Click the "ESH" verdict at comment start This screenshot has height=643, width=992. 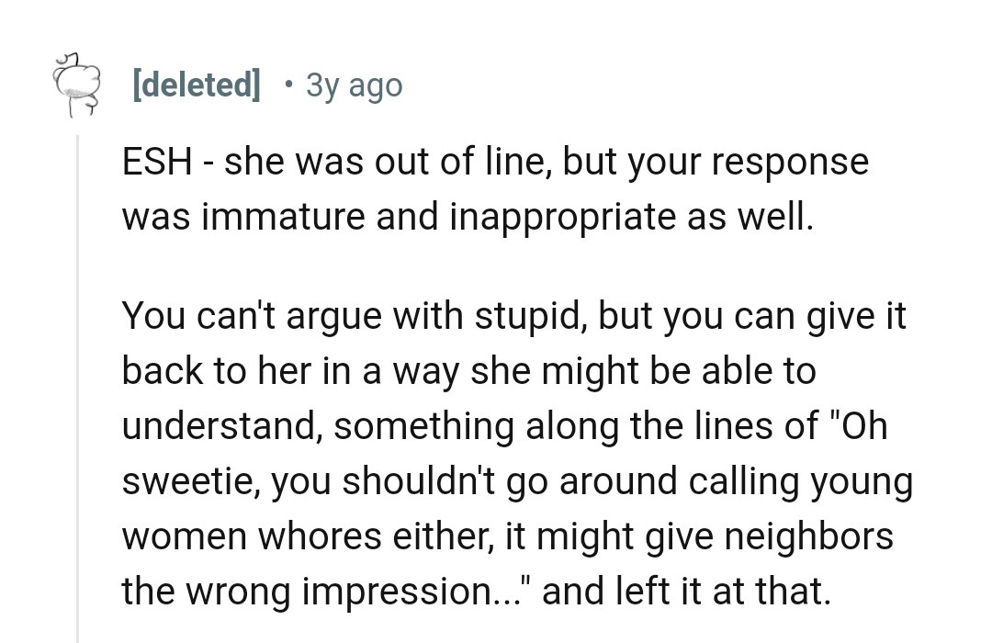point(156,163)
